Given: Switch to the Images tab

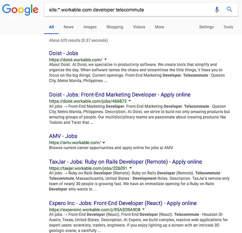Looking at the screenshot, I should coord(90,27).
